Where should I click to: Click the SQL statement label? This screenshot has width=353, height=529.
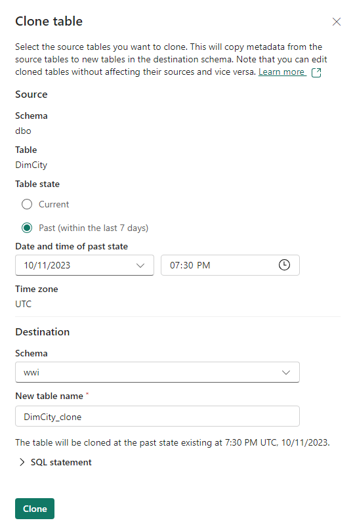pyautogui.click(x=61, y=462)
